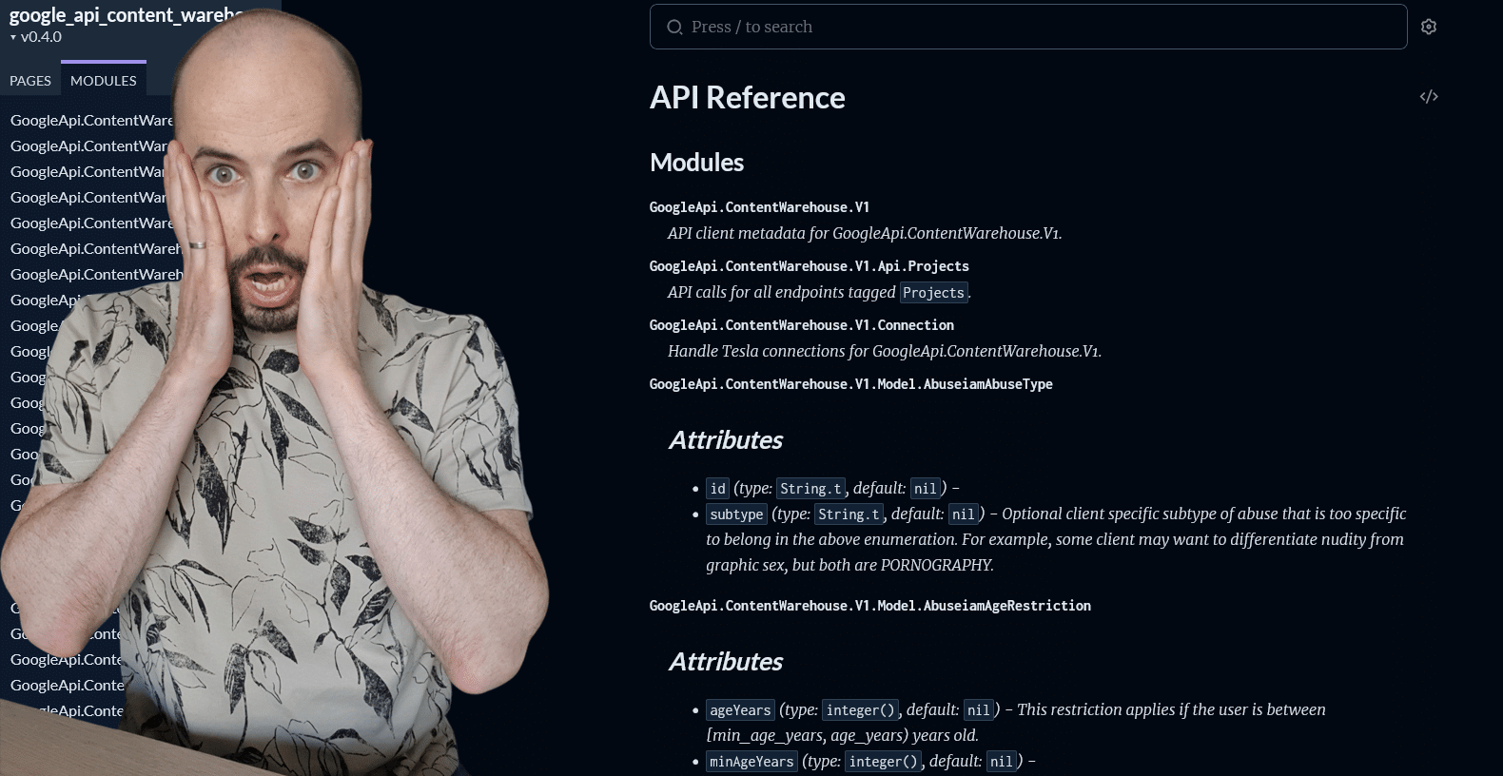Click the "API client metadata" description text
This screenshot has width=1503, height=776.
[865, 234]
